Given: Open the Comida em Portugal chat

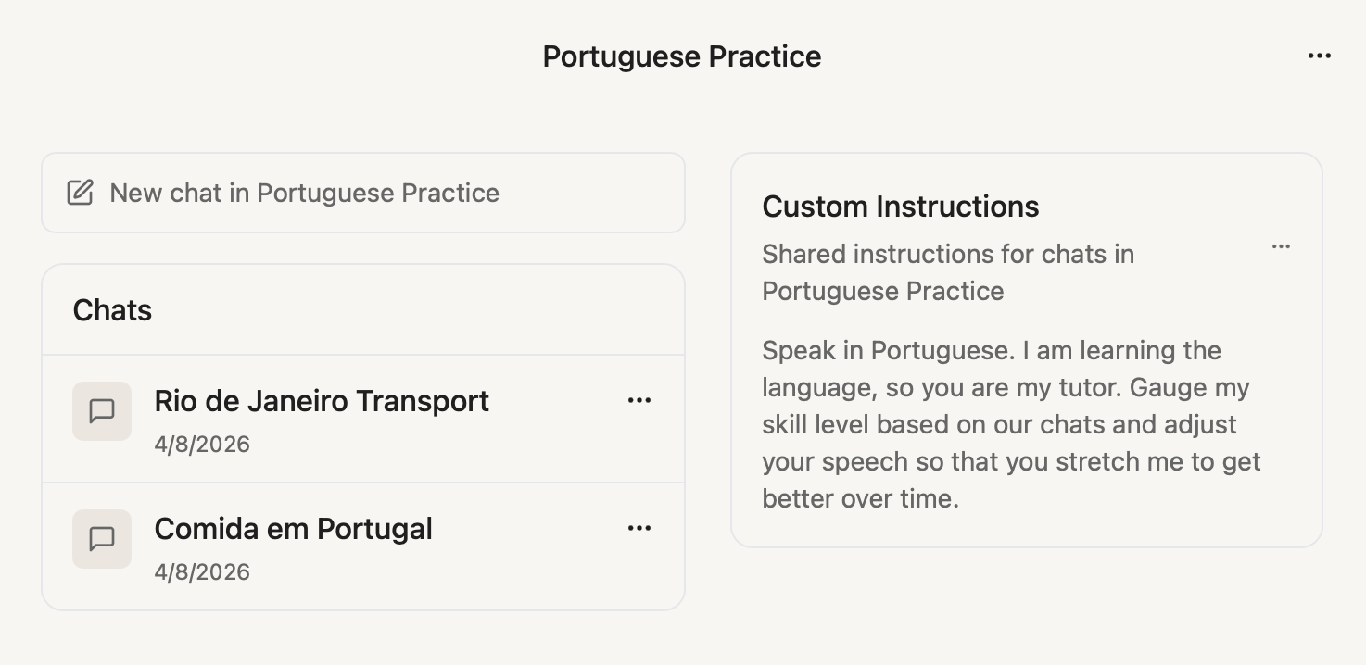Looking at the screenshot, I should tap(293, 529).
